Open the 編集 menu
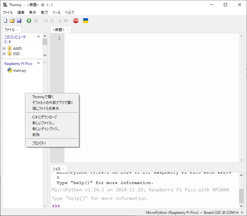This screenshot has height=216, width=247. [21, 12]
